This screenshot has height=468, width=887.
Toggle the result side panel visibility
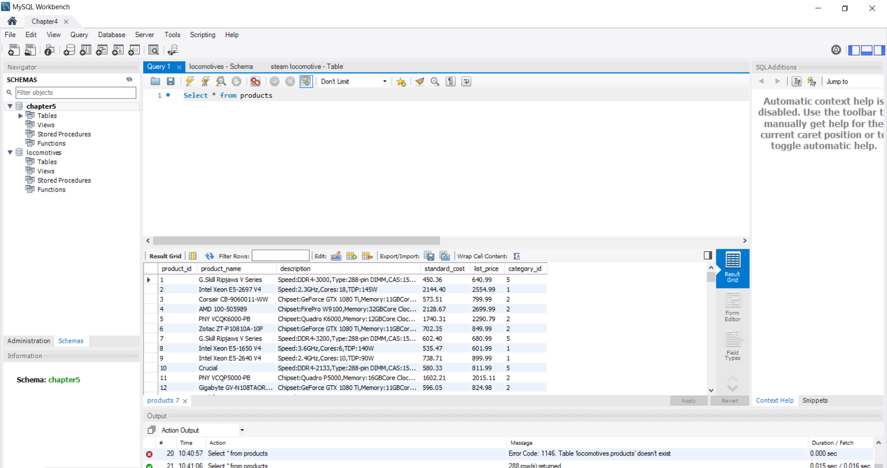pos(708,255)
